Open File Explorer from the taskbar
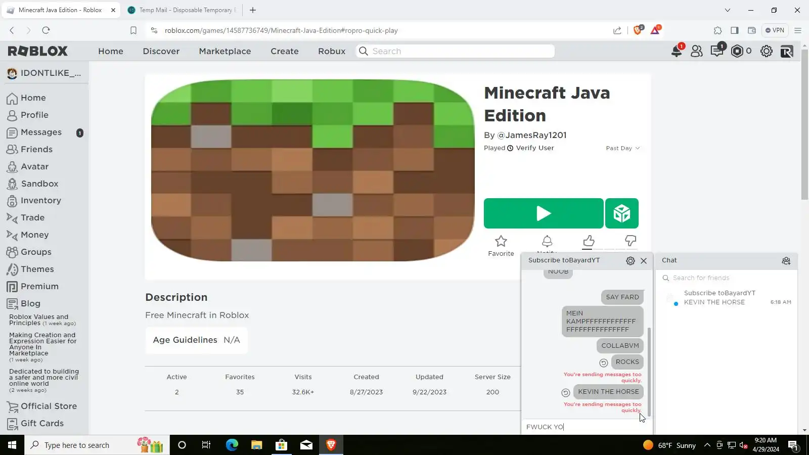 click(256, 445)
